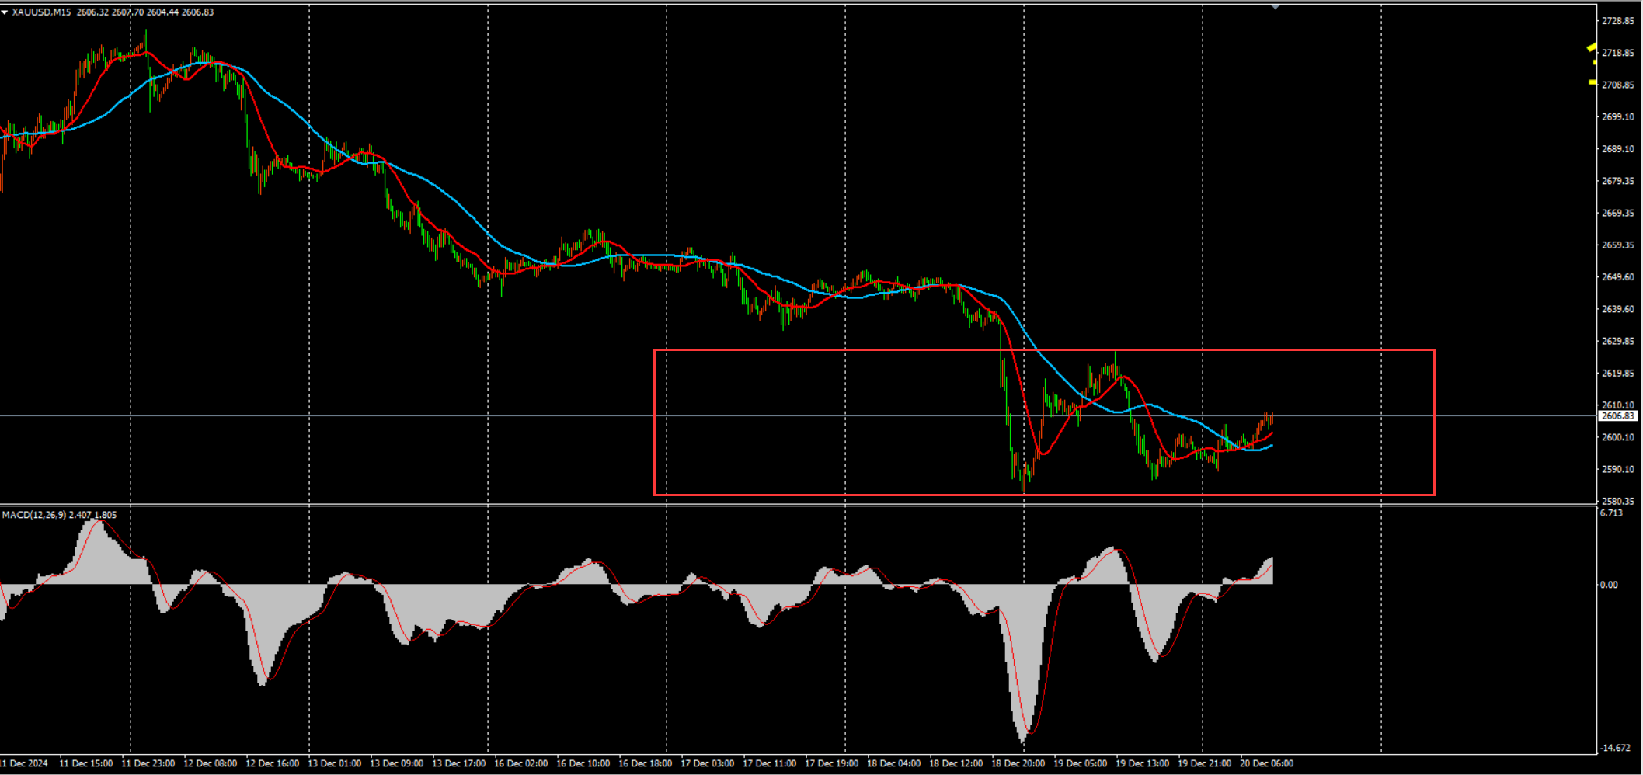The image size is (1643, 775).
Task: Click the 17 Dec 03:00 time label
Action: [x=707, y=763]
